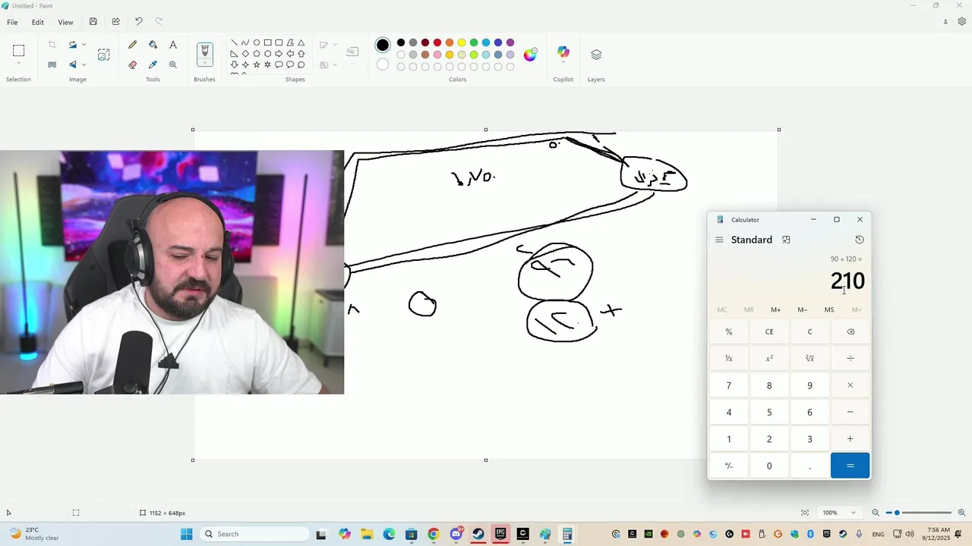Select Color 2 secondary swatch

pos(383,64)
